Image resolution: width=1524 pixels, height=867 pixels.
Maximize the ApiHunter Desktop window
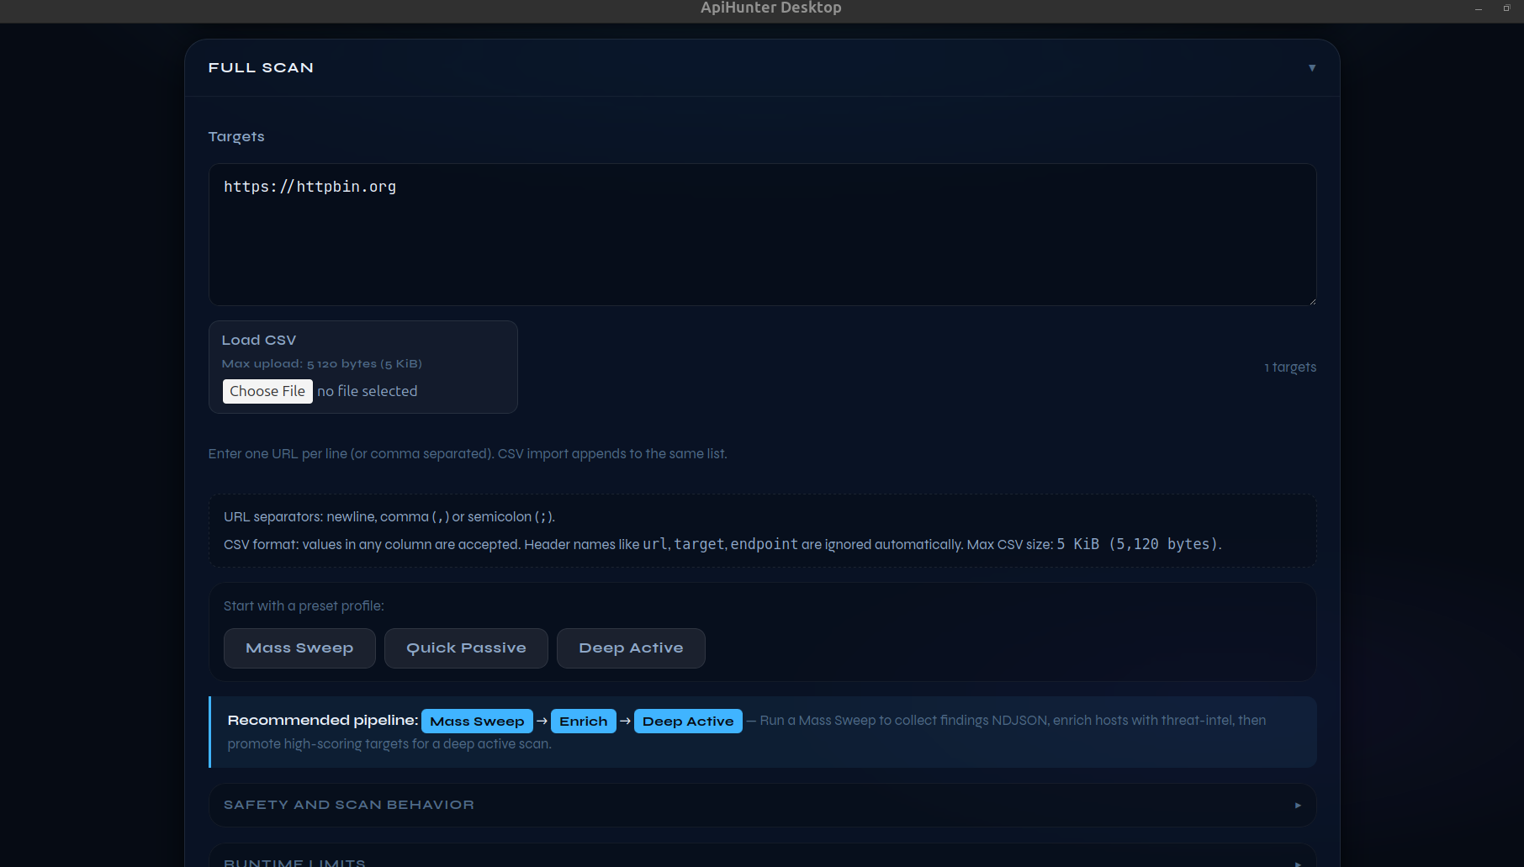point(1506,8)
